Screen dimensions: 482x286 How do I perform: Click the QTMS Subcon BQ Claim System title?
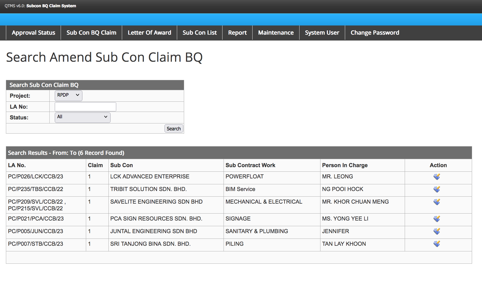coord(40,6)
